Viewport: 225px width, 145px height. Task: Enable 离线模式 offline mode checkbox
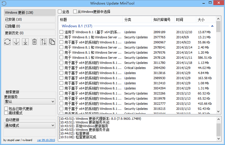(6, 113)
